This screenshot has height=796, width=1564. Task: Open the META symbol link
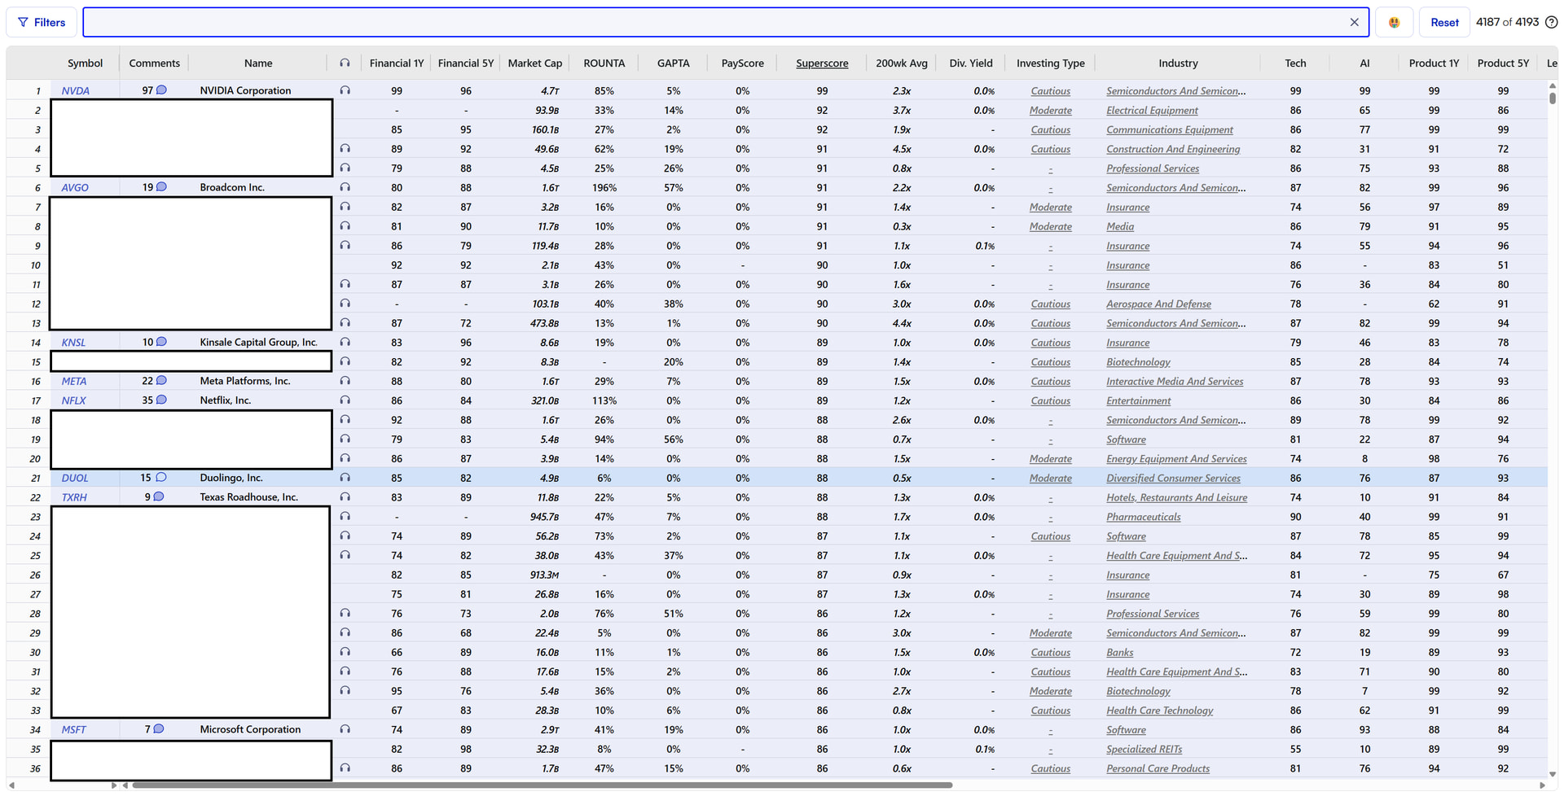coord(74,381)
